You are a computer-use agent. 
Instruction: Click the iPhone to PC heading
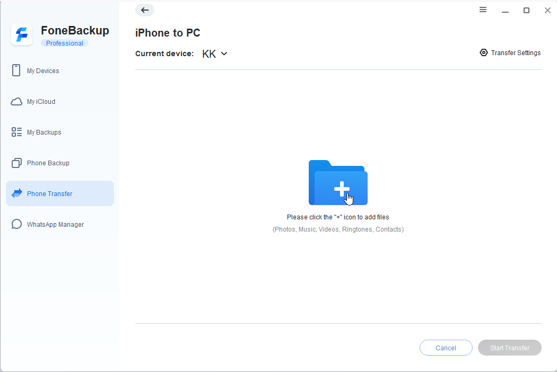[168, 33]
